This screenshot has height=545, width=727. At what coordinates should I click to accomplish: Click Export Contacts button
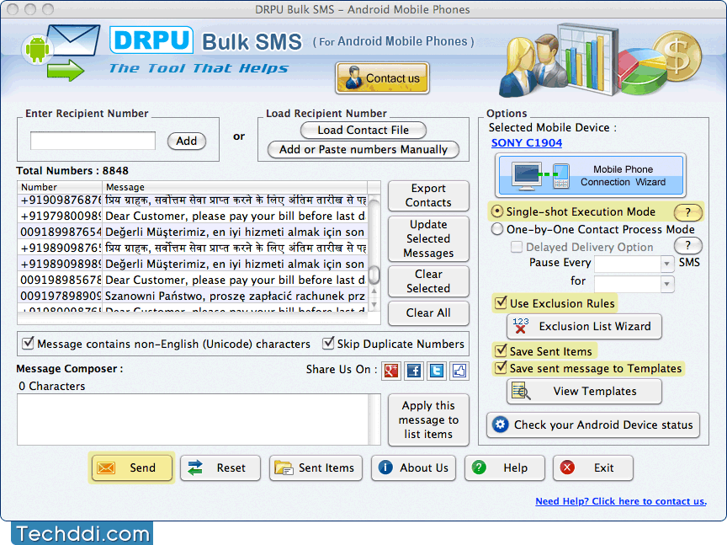click(x=428, y=195)
